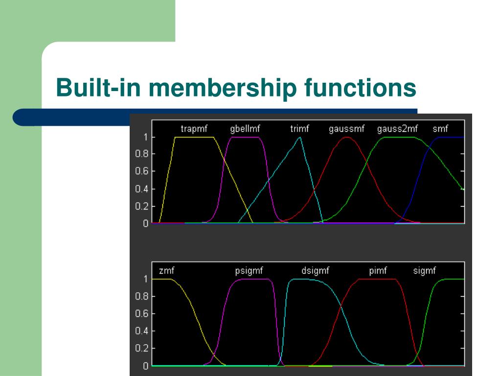Click the '0.8' y-axis value on the bottom plot
Image resolution: width=501 pixels, height=376 pixels.
pyautogui.click(x=142, y=296)
